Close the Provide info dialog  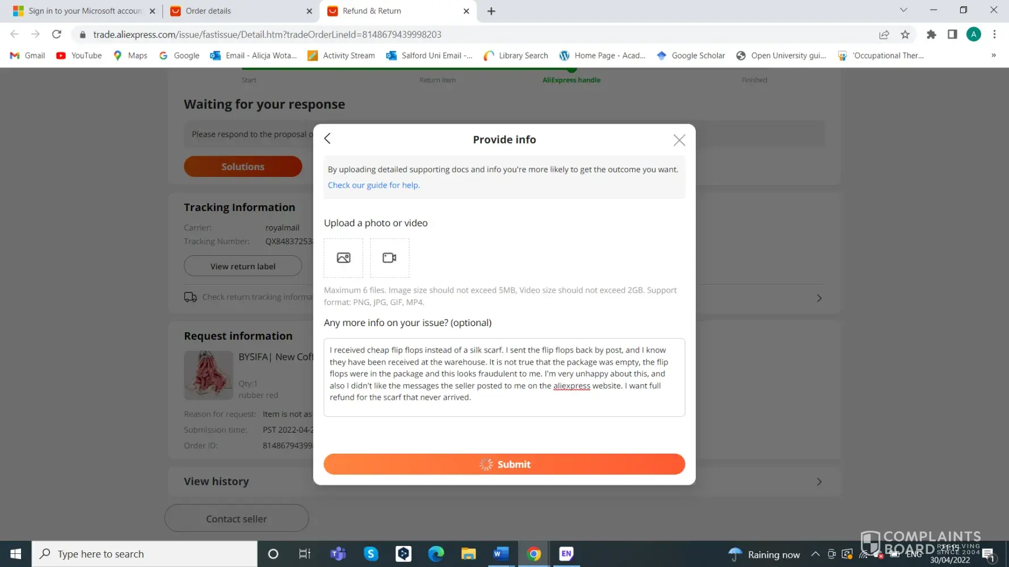(679, 140)
